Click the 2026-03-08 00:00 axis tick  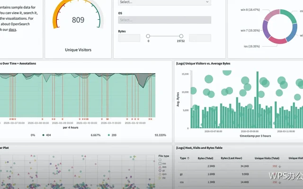pos(38,123)
